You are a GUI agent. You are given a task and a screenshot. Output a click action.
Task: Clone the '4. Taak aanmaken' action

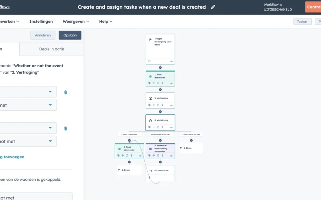118,156
